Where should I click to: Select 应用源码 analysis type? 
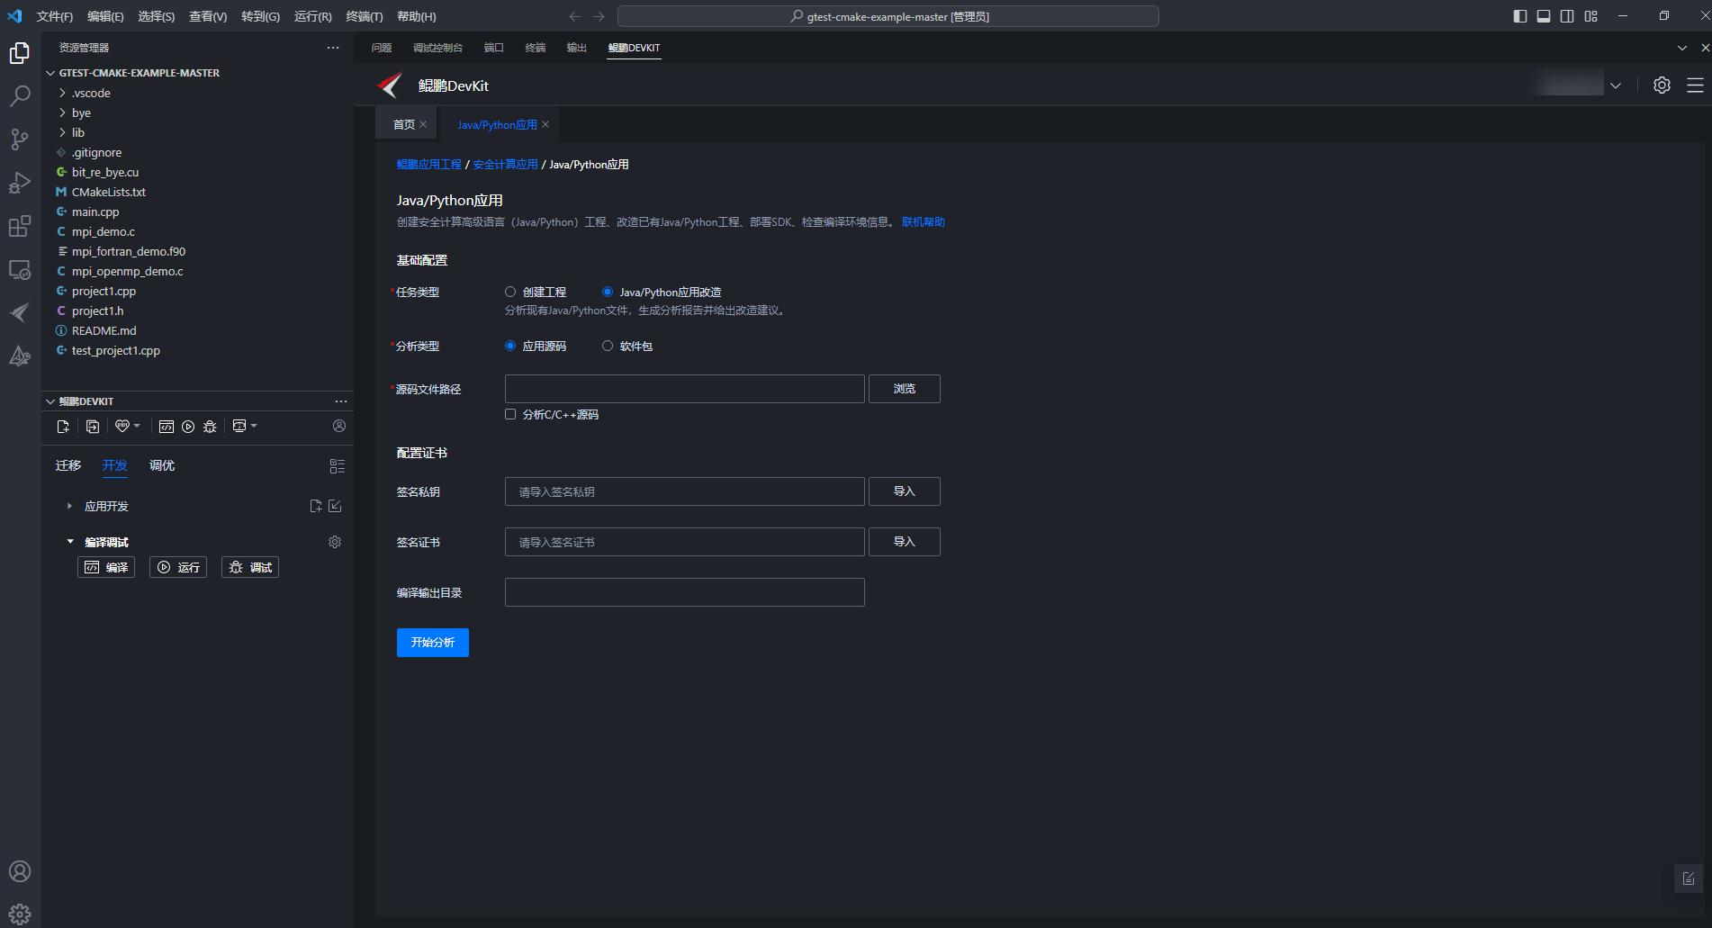click(x=510, y=346)
